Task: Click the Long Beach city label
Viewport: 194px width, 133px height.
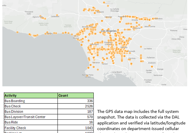Action: tap(117, 72)
